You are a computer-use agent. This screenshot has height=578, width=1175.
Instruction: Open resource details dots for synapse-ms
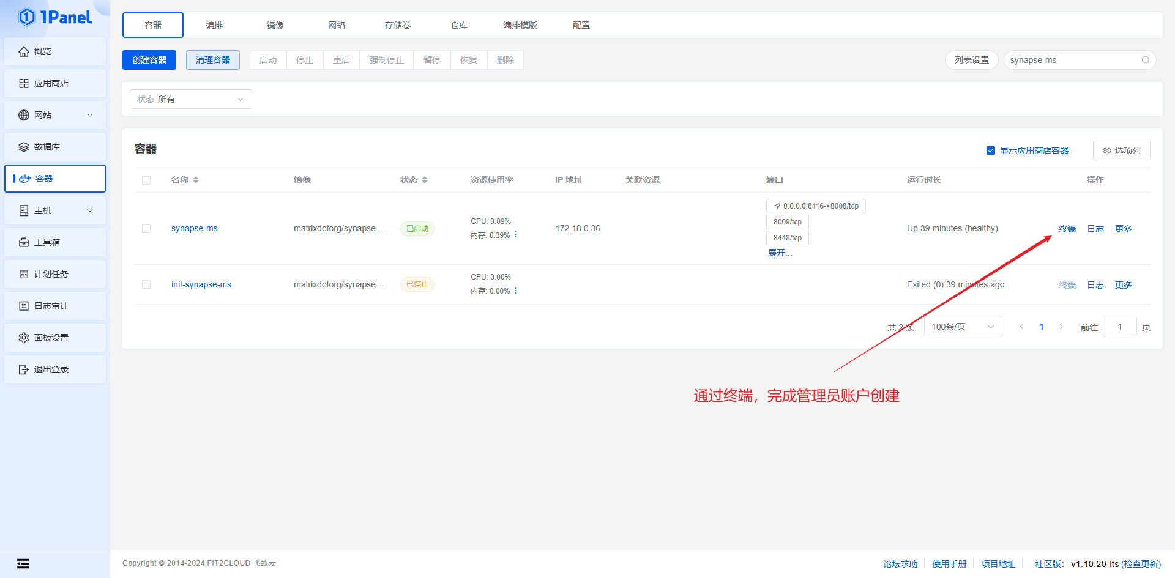[x=515, y=235]
